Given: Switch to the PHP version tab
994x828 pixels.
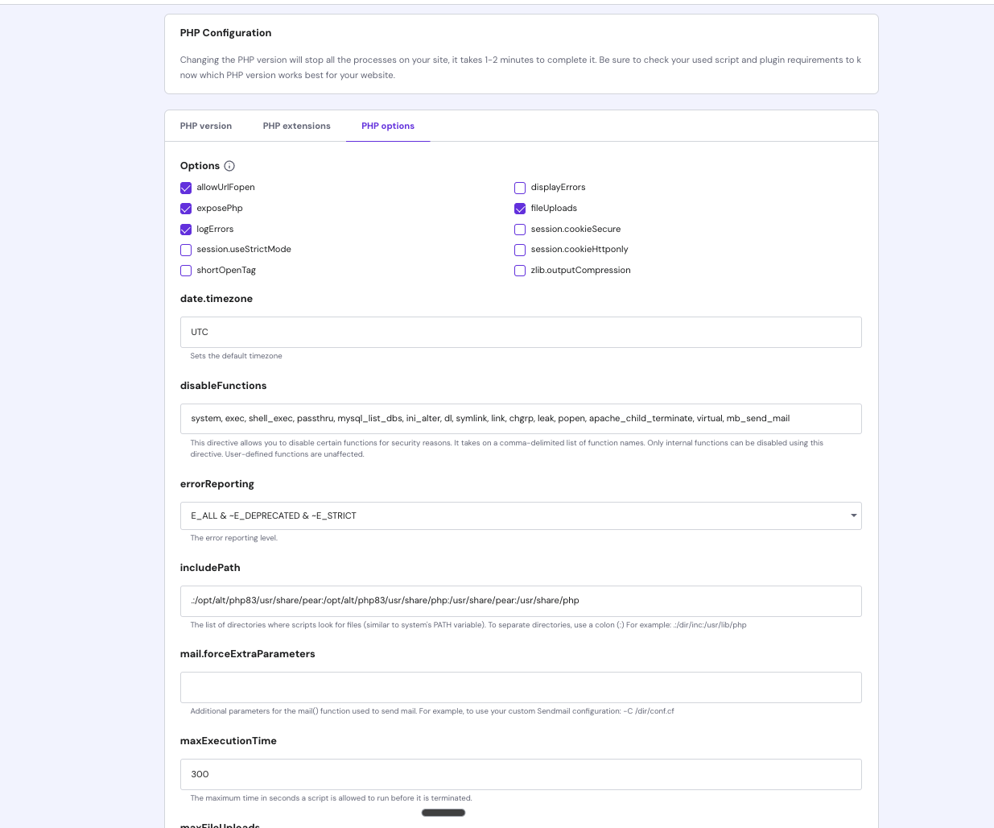Looking at the screenshot, I should [206, 126].
